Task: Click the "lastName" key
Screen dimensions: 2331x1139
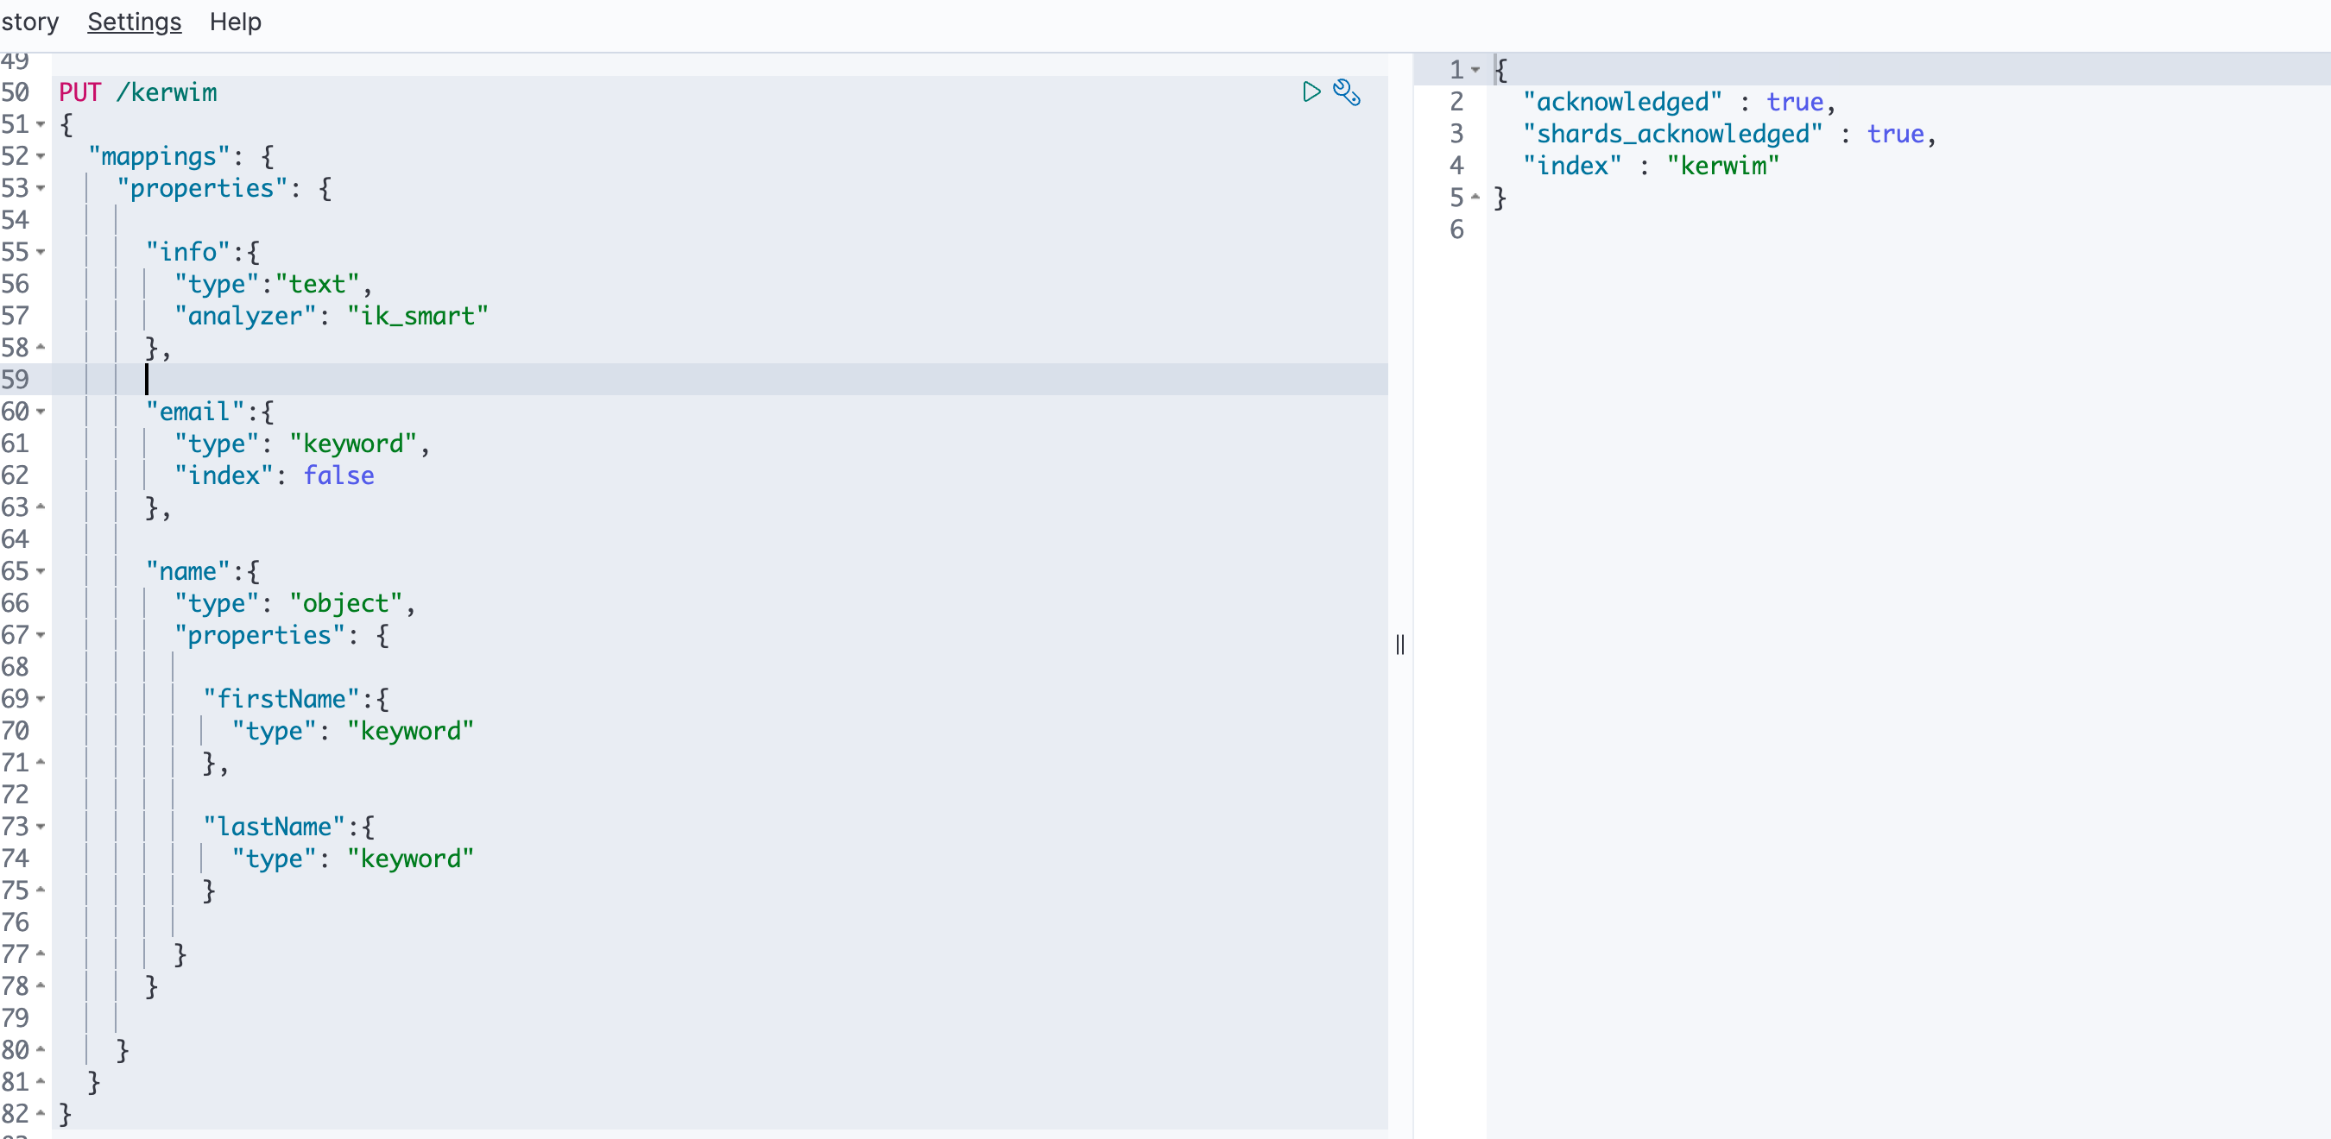Action: pyautogui.click(x=275, y=827)
